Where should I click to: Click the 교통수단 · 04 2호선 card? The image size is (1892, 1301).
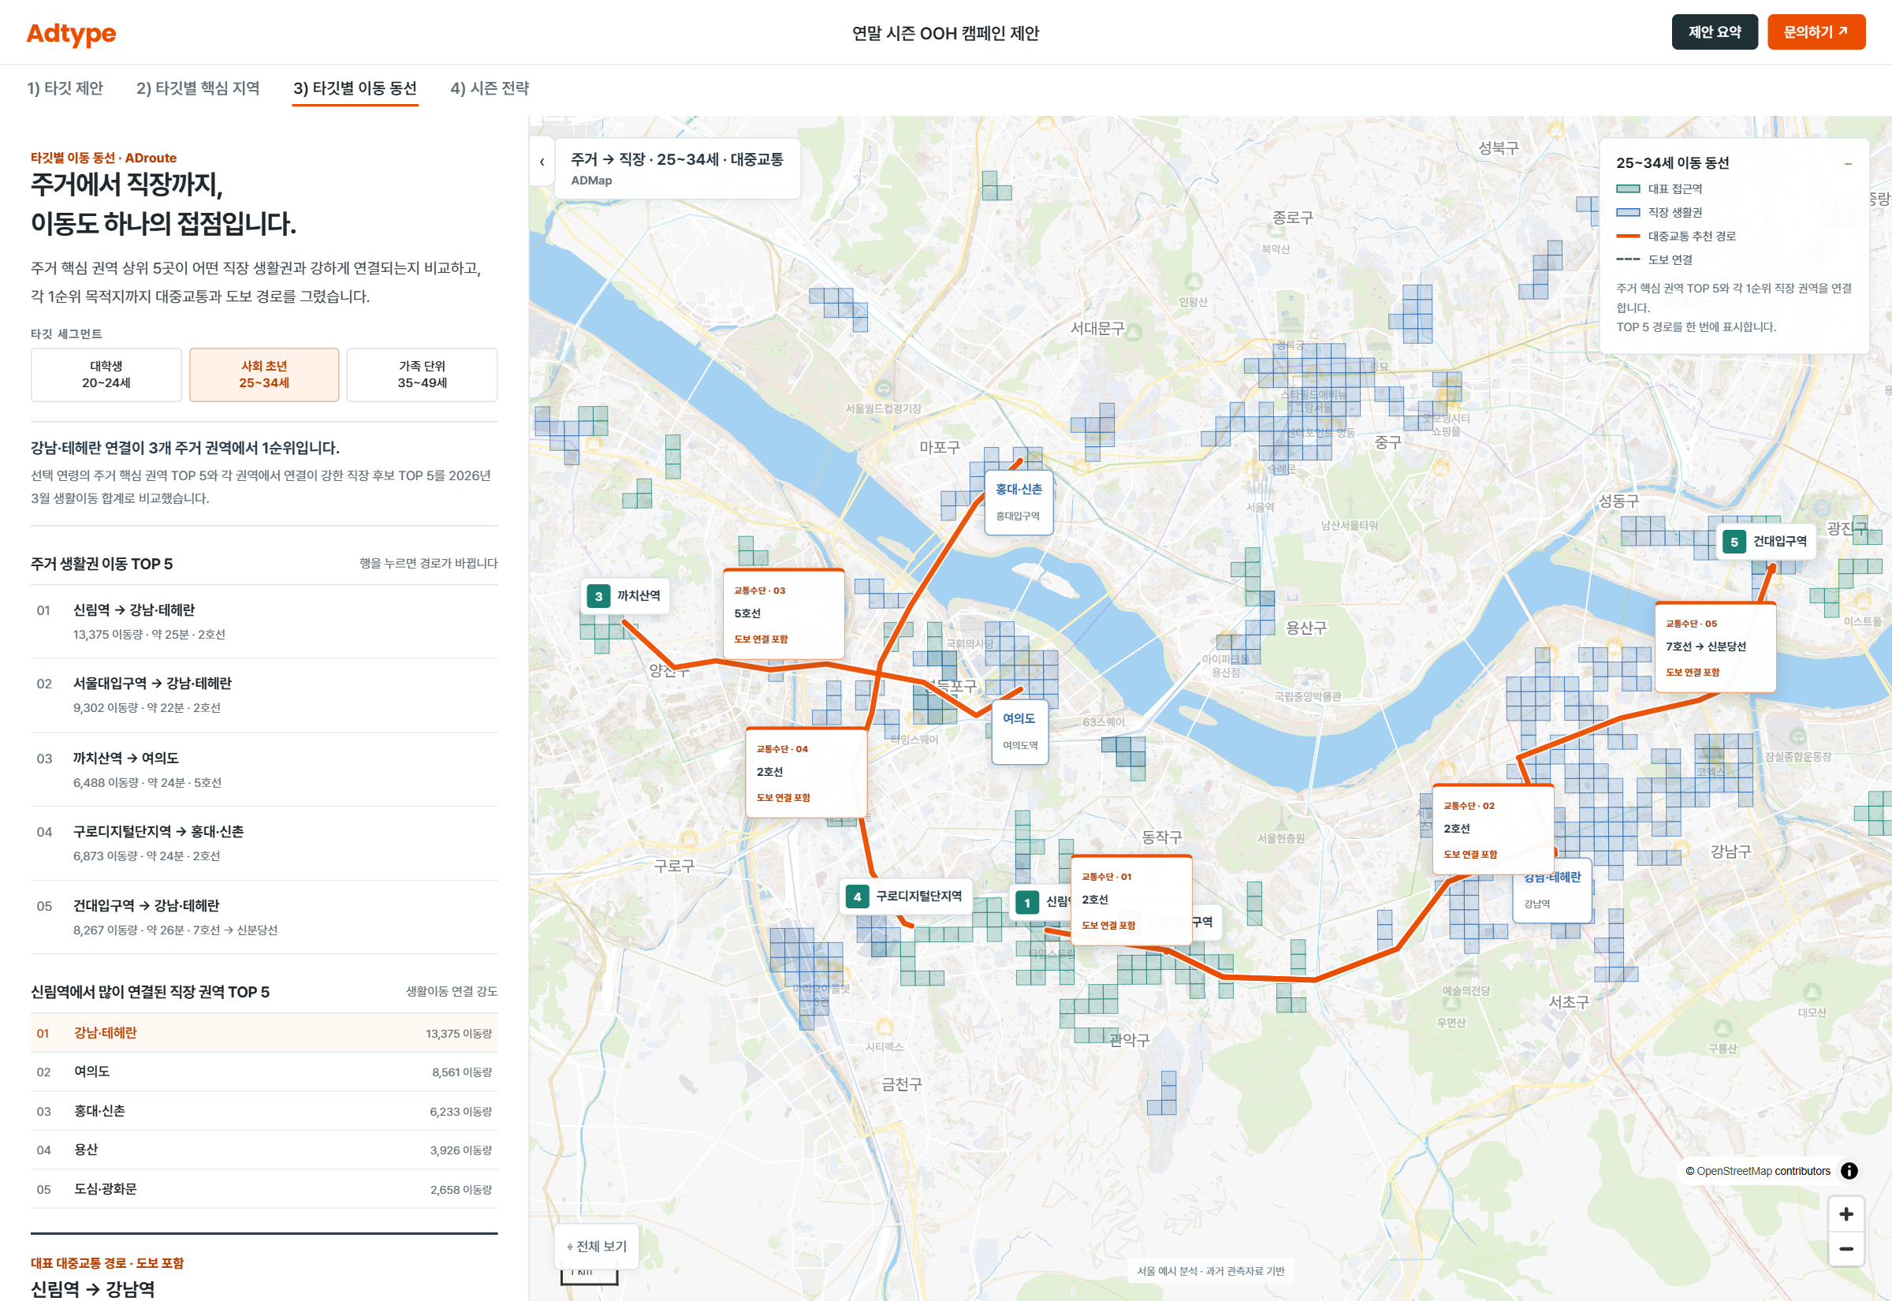tap(806, 772)
